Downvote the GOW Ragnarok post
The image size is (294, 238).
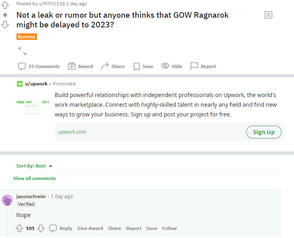point(5,25)
